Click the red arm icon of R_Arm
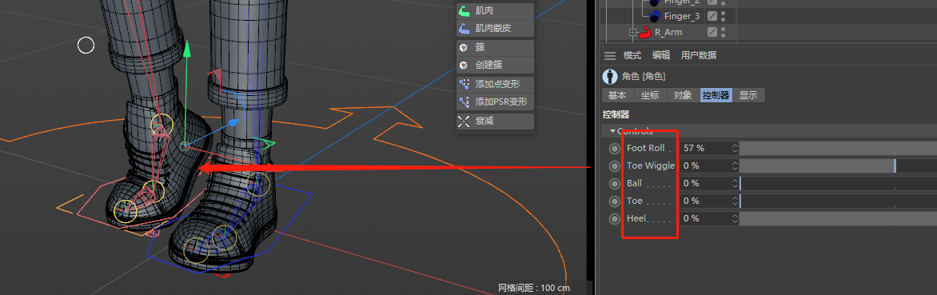Viewport: 937px width, 295px height. tap(644, 32)
